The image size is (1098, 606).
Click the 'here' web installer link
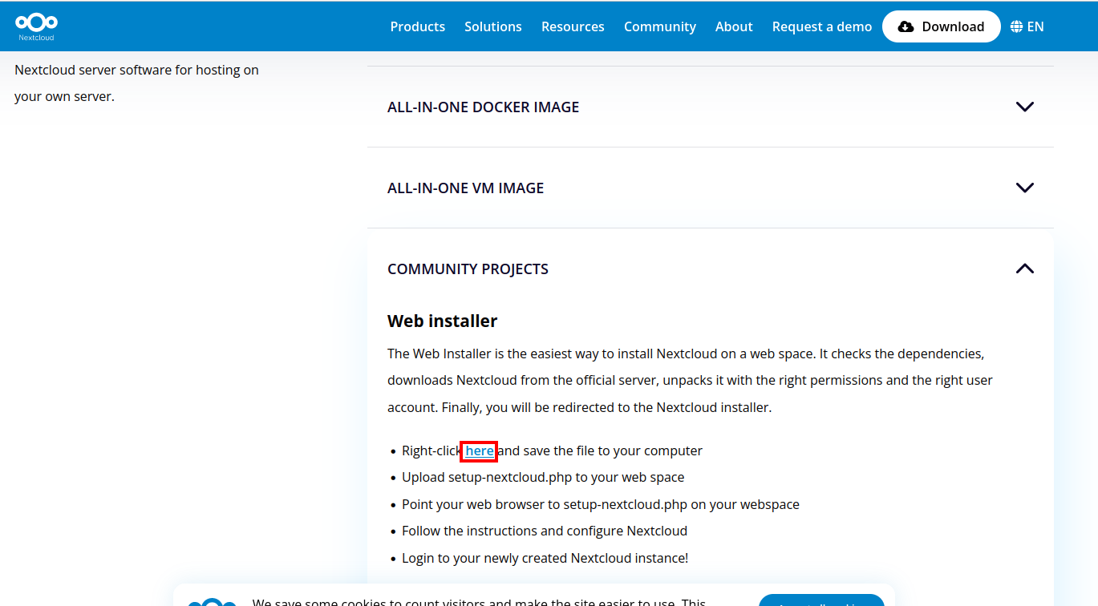(480, 450)
